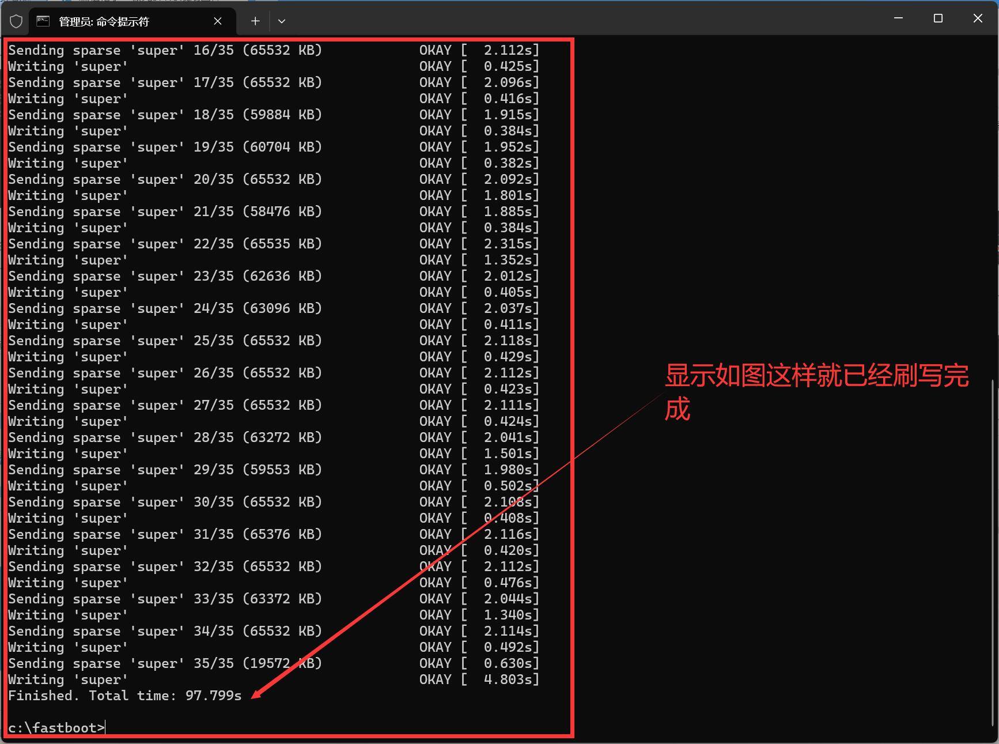Viewport: 999px width, 744px height.
Task: Click 'Sending sparse super 22/35 (65535 KB)'
Action: [x=165, y=244]
